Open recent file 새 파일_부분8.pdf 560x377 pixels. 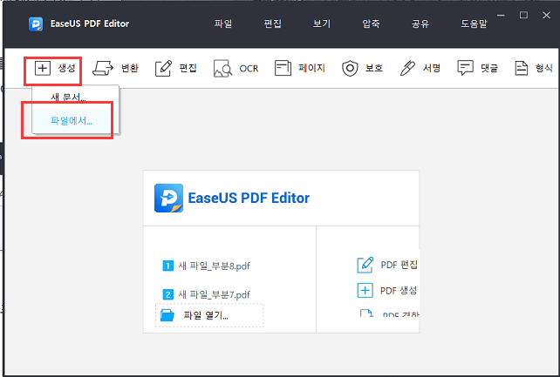pyautogui.click(x=213, y=266)
